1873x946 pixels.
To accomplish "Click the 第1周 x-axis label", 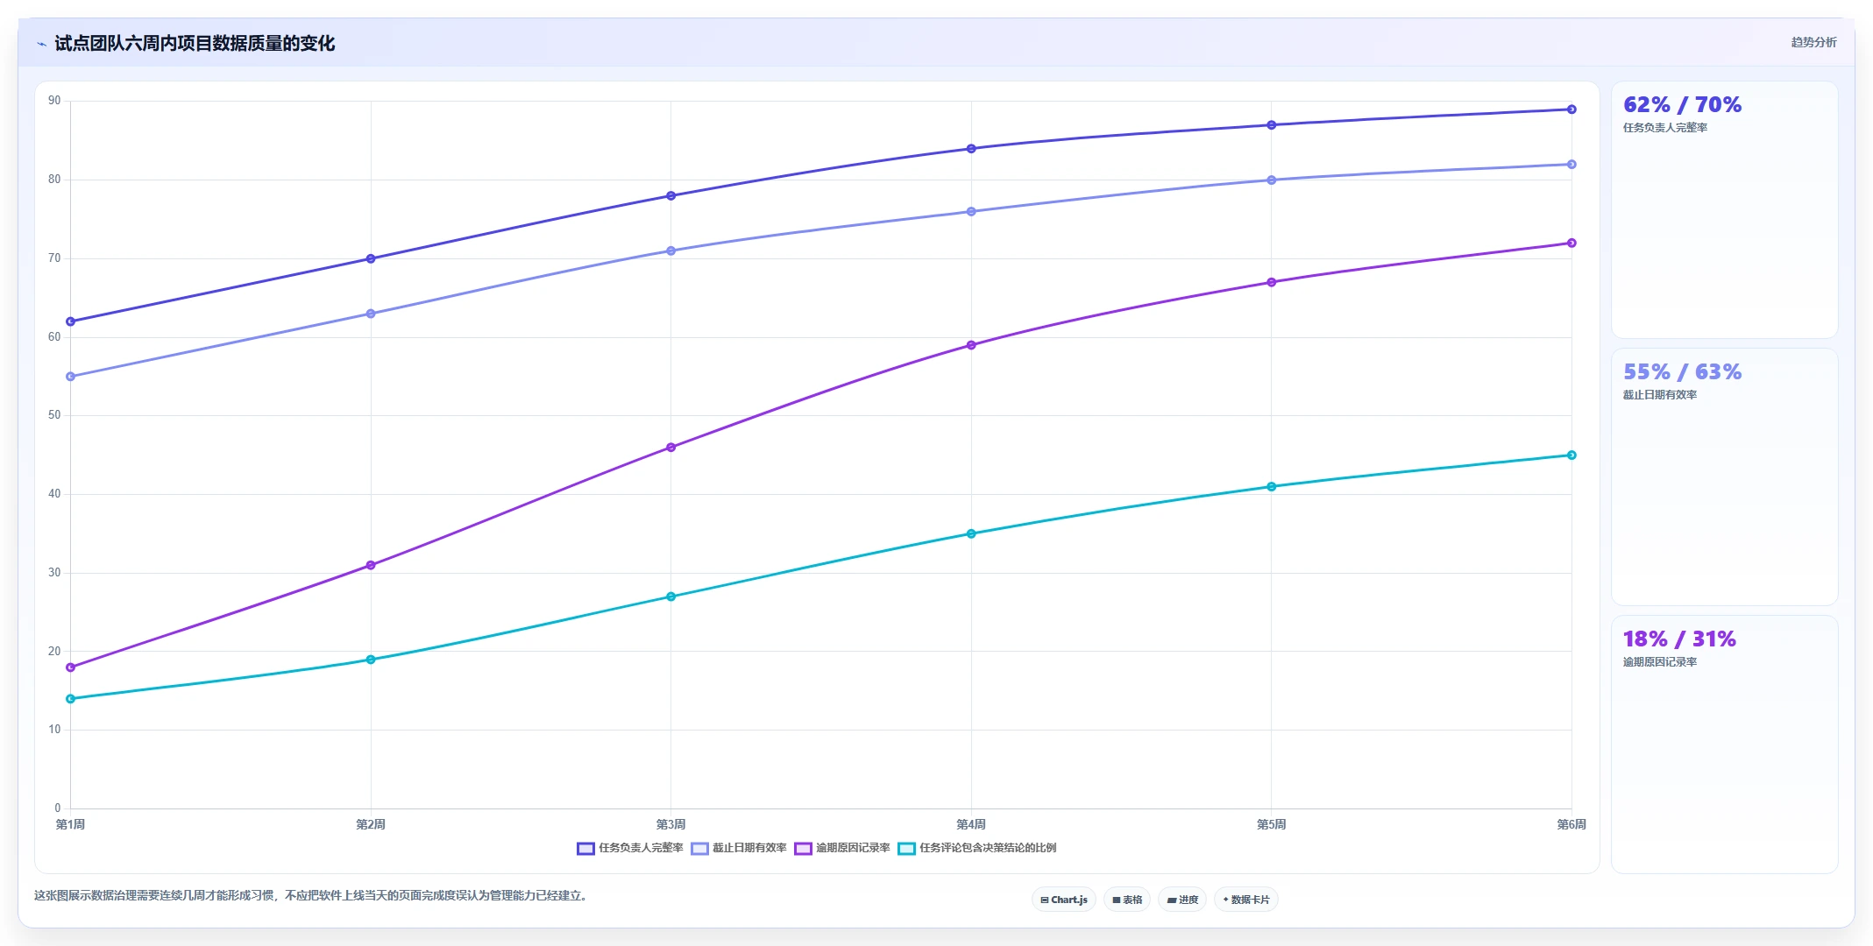I will [70, 824].
